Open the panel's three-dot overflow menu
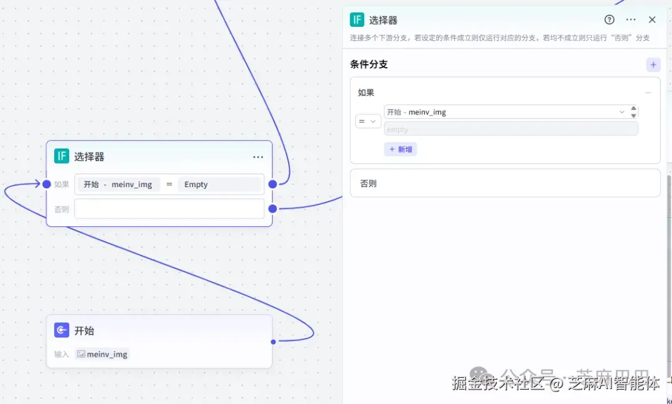 click(630, 19)
